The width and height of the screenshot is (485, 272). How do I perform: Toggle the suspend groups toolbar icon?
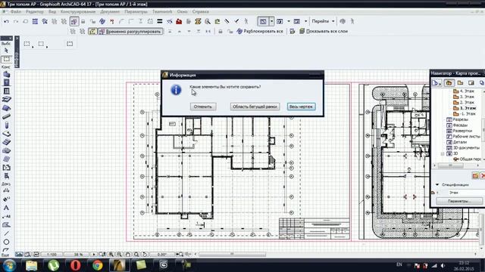[74, 22]
